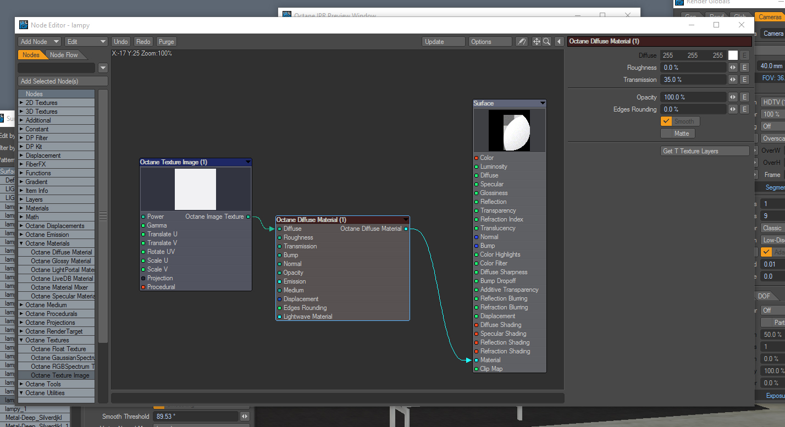Image resolution: width=785 pixels, height=427 pixels.
Task: Click the Options button
Action: click(x=490, y=42)
